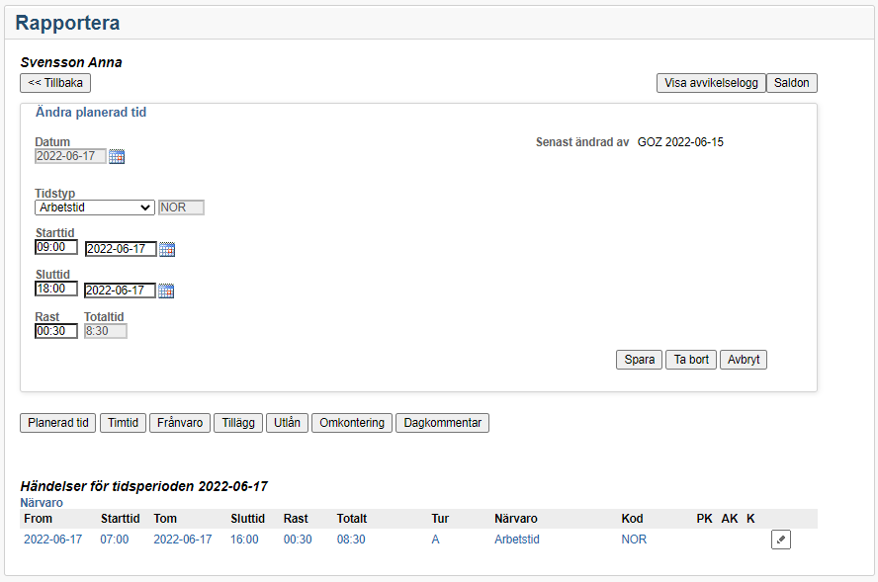Open calendar picker next to Starttid date
The height and width of the screenshot is (582, 878).
point(166,249)
